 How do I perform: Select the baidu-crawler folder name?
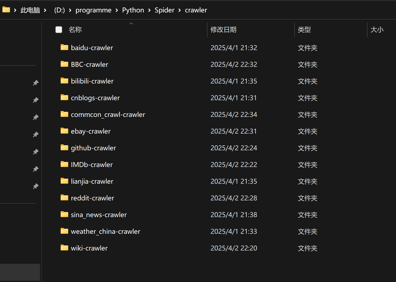pyautogui.click(x=92, y=48)
